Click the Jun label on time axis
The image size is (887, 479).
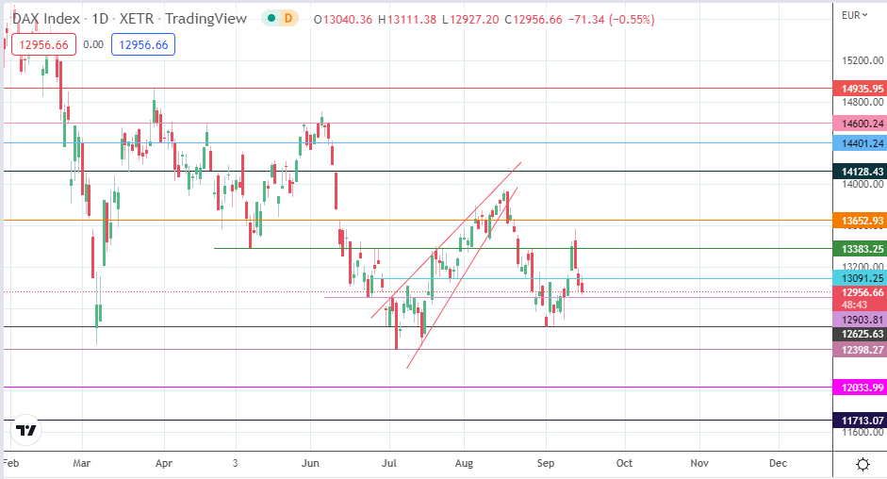310,463
